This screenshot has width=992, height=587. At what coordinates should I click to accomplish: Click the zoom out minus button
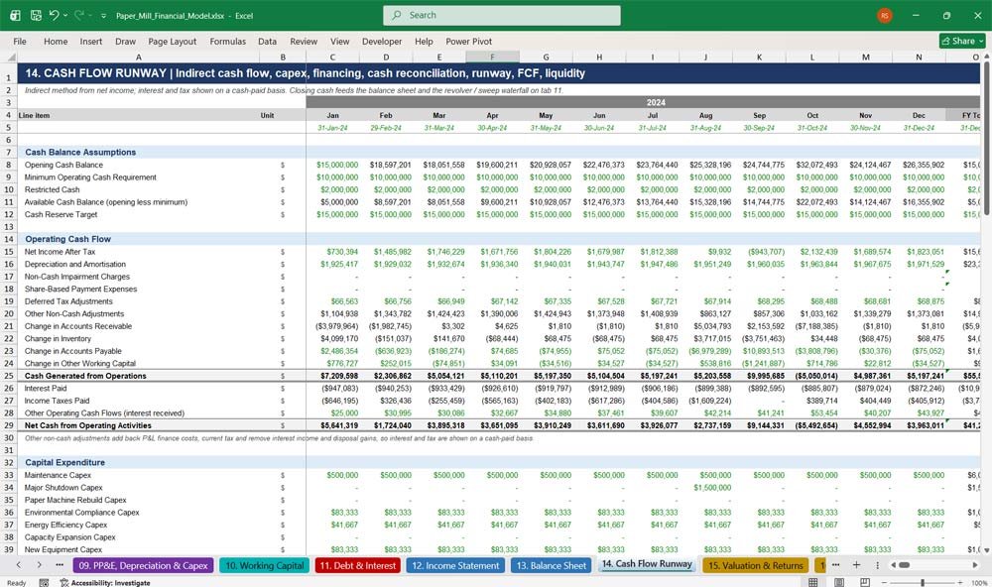pos(885,583)
